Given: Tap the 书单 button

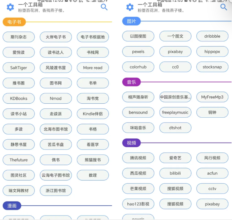Looking at the screenshot, I should click(x=93, y=83).
